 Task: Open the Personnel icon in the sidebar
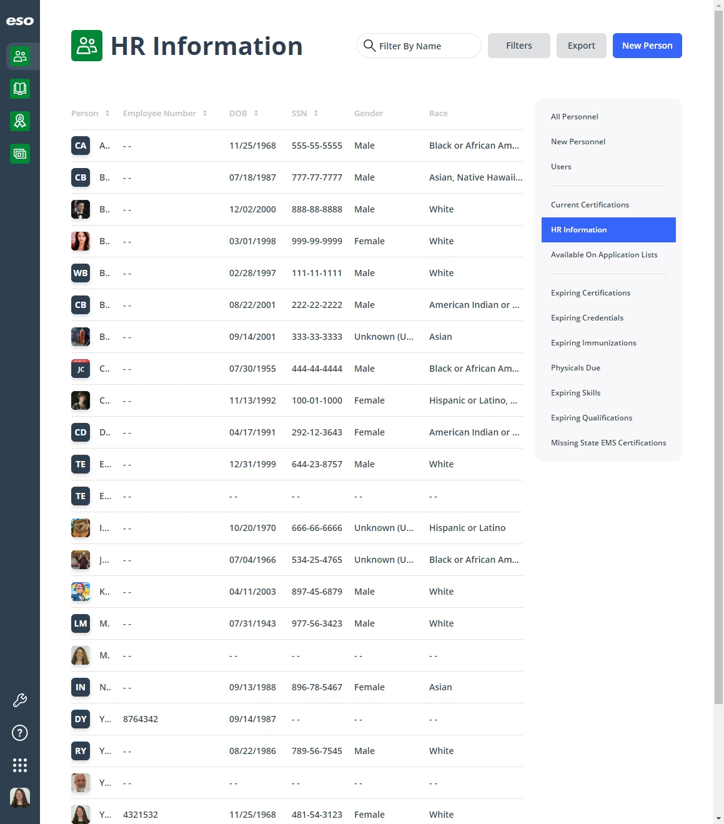[x=20, y=56]
